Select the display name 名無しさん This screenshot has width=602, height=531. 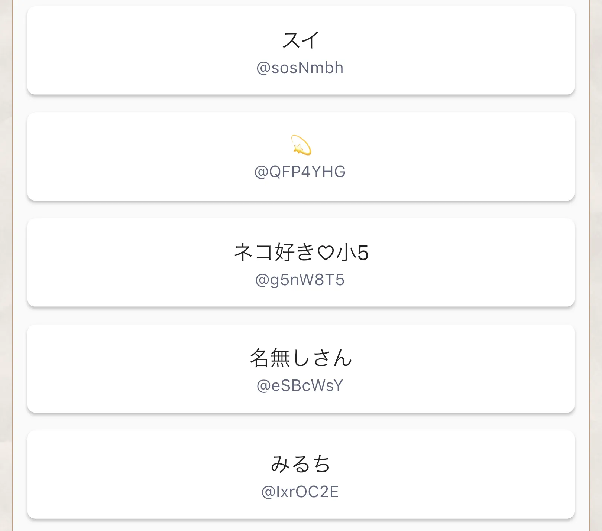tap(301, 358)
